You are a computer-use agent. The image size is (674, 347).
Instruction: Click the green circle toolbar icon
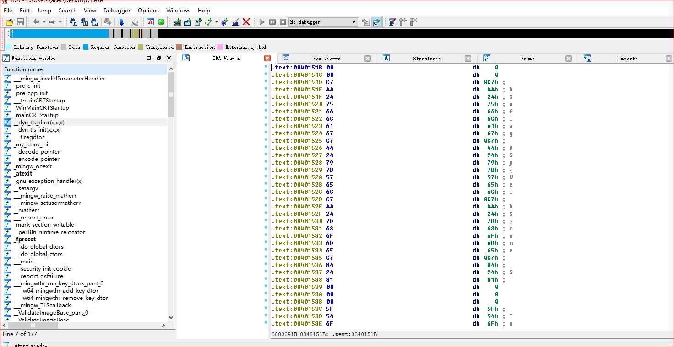[161, 22]
